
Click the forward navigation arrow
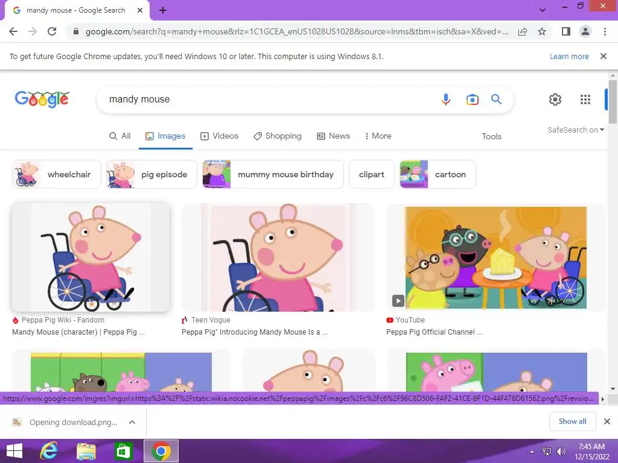33,31
